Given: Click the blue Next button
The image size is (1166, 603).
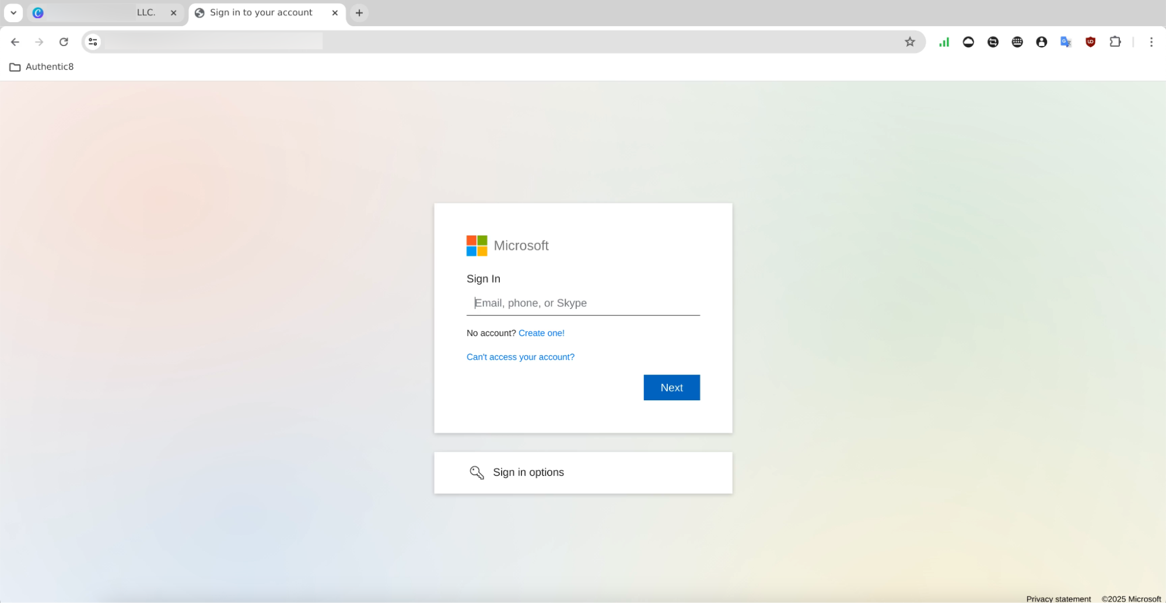Looking at the screenshot, I should click(x=671, y=387).
